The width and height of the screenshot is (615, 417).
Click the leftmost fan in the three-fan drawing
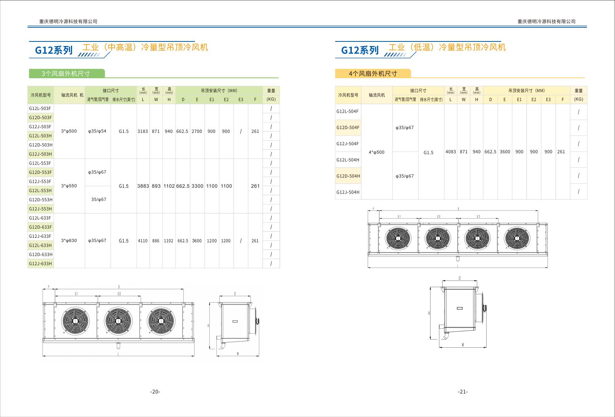(x=76, y=321)
